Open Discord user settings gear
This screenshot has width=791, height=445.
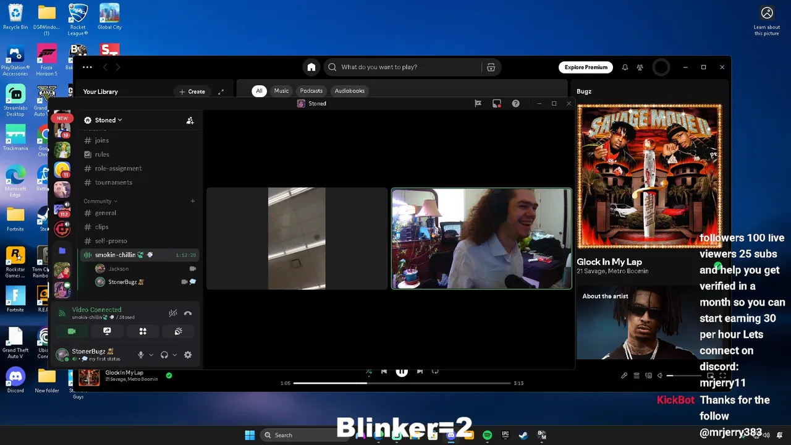click(x=188, y=355)
